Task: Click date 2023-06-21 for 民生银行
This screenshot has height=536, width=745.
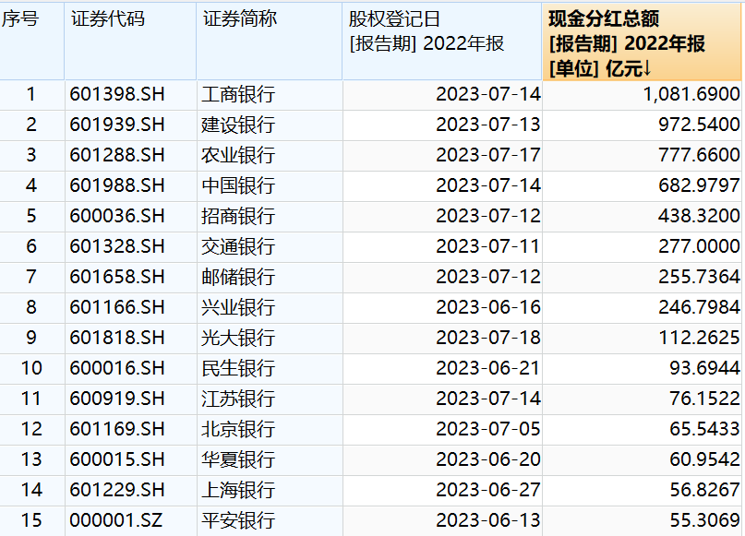Action: point(488,368)
